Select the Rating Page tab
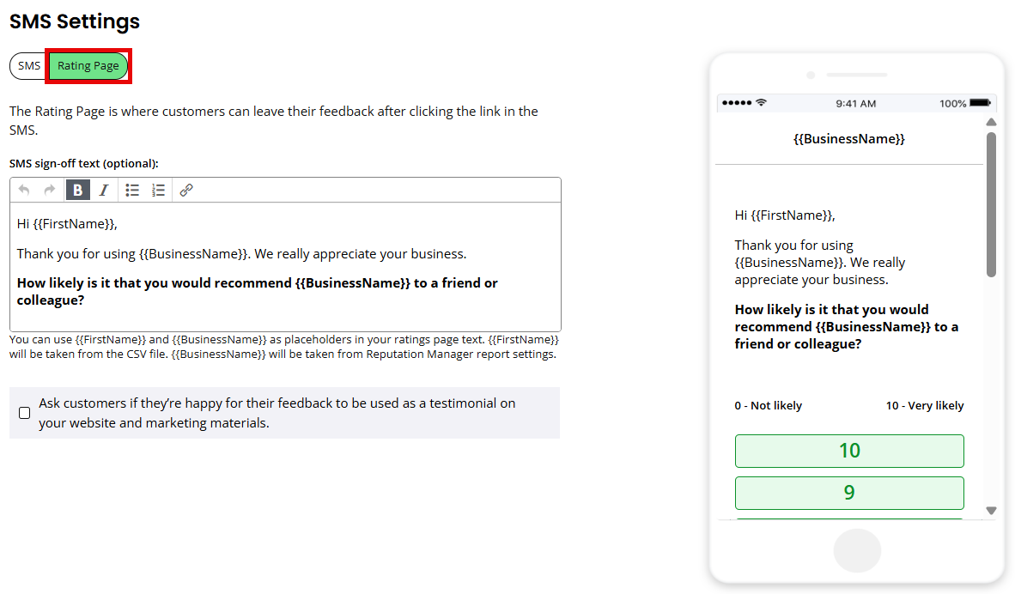Screen dimensions: 1015x594 pos(88,66)
